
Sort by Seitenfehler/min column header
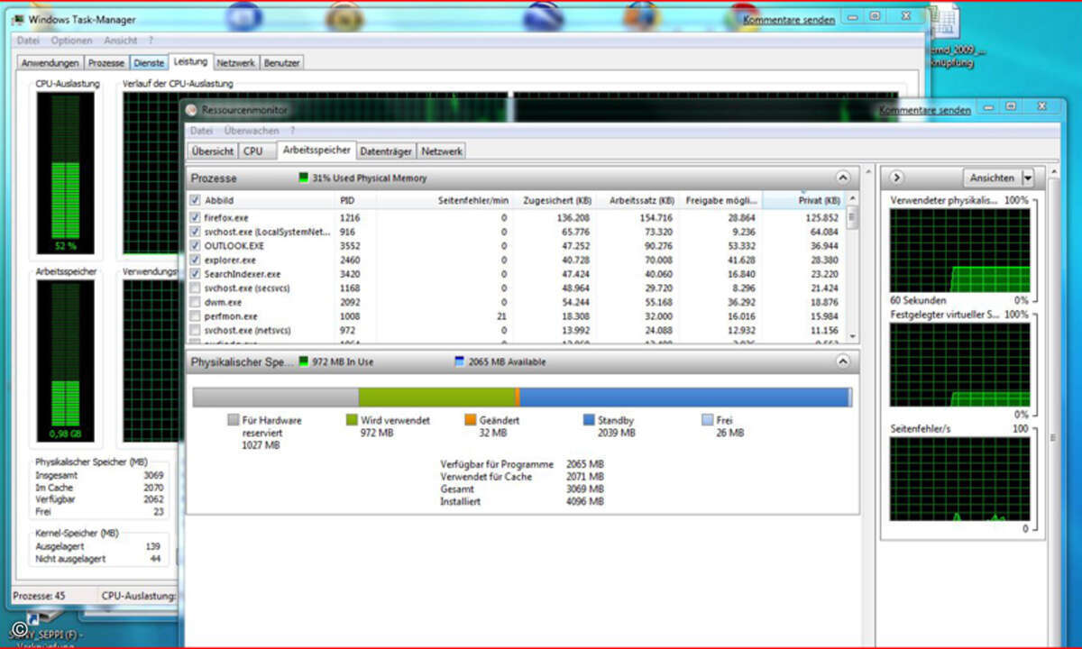444,200
